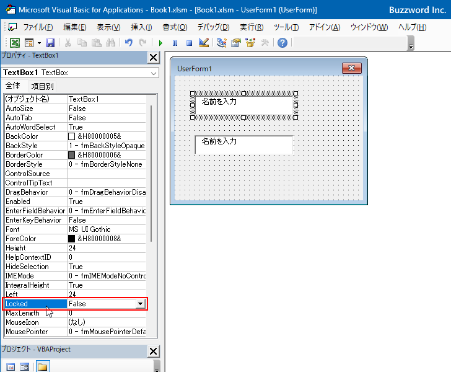Click the View Code icon in Project panel
The image size is (451, 372).
(x=11, y=367)
